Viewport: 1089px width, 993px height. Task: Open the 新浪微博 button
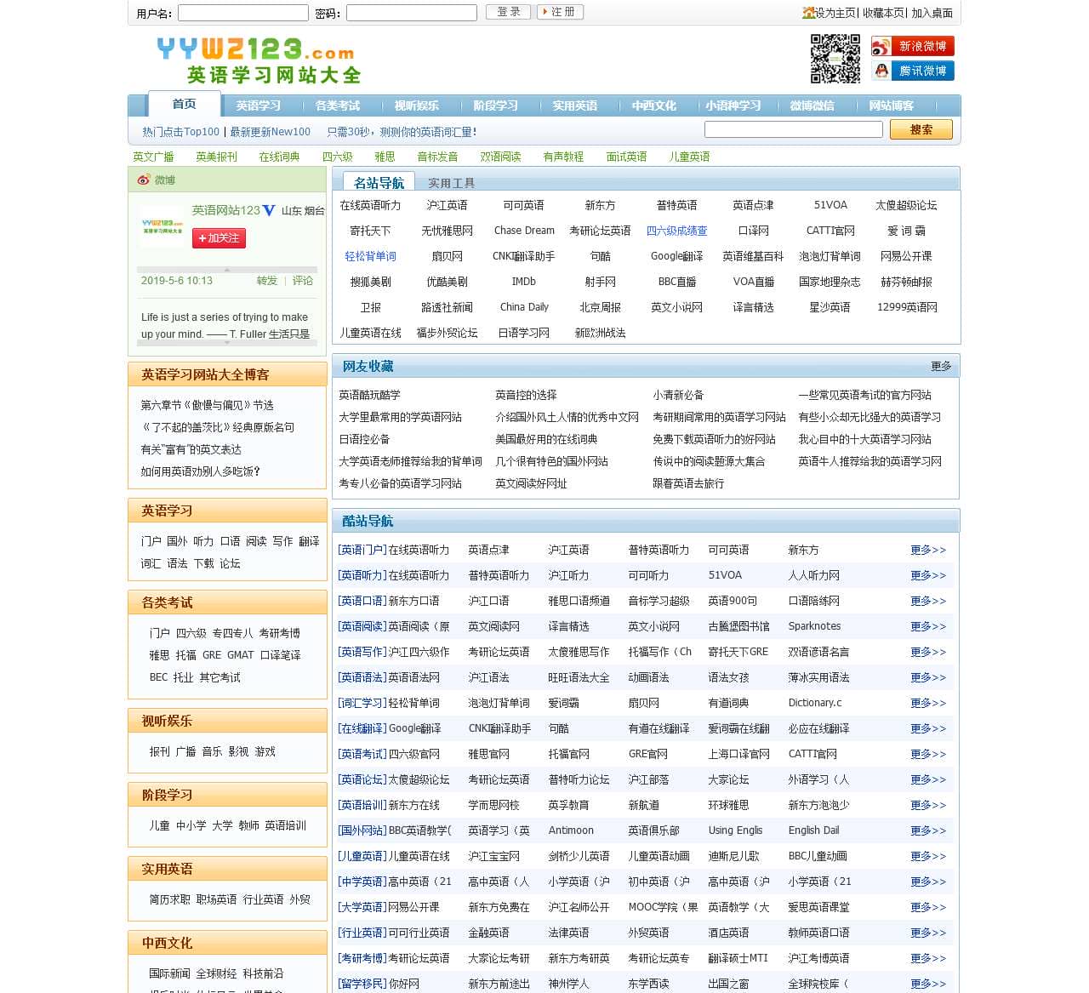(x=912, y=46)
